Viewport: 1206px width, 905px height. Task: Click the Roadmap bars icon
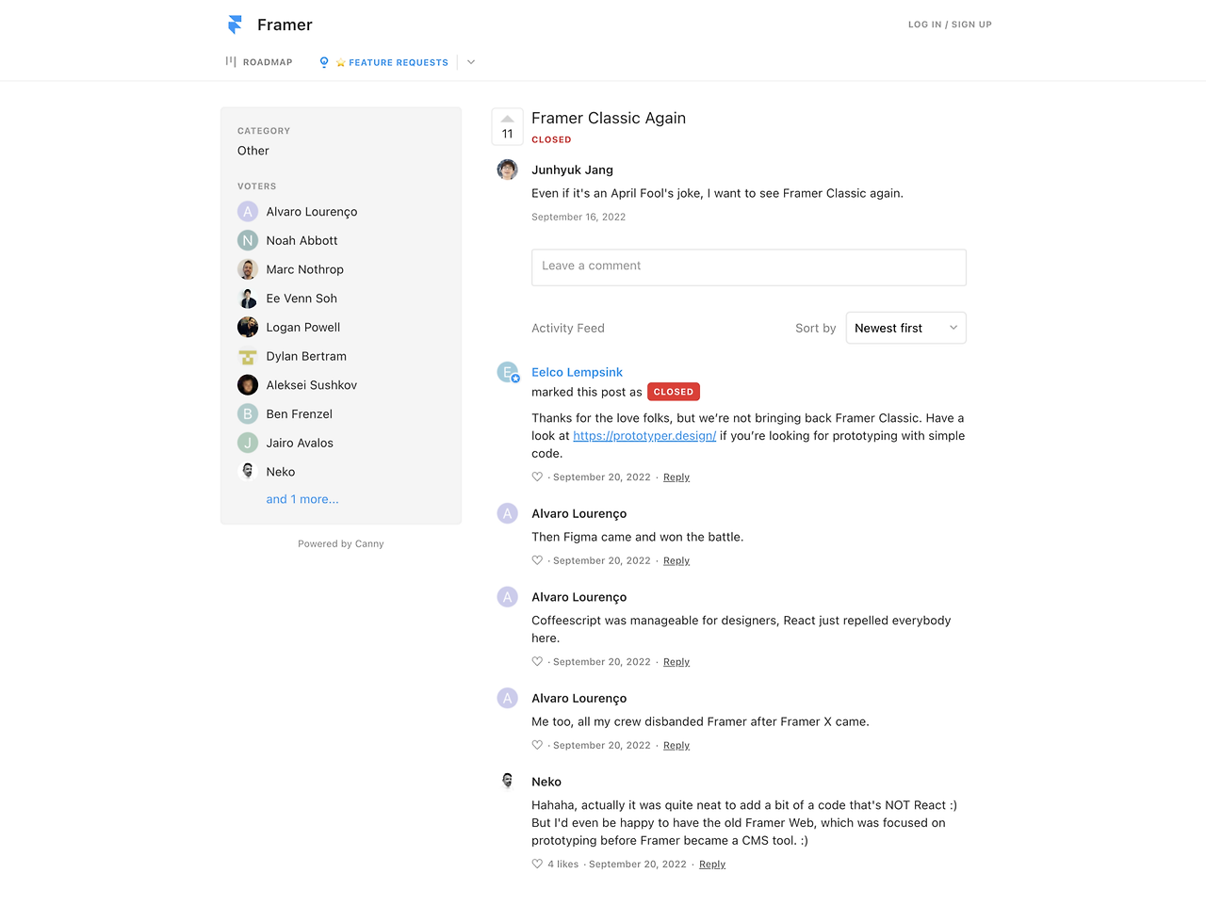click(231, 62)
